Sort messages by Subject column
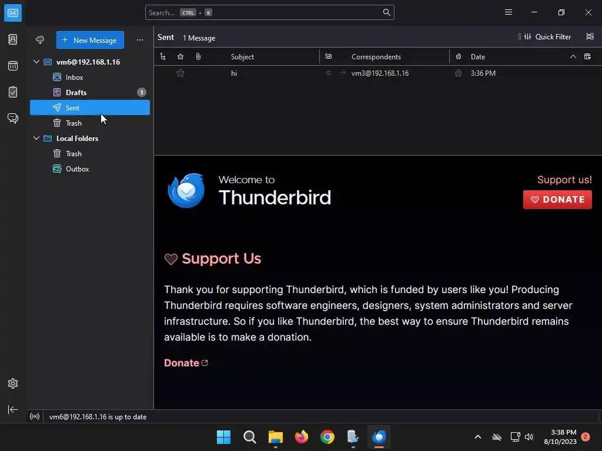This screenshot has width=602, height=451. click(242, 57)
